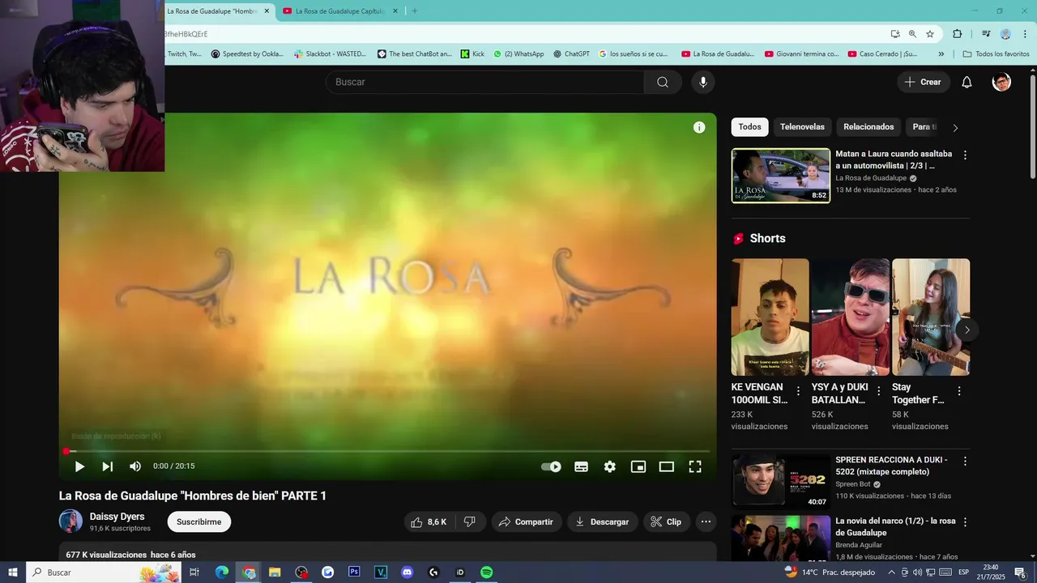Toggle subtitles on the video player
Viewport: 1037px width, 583px height.
coord(581,466)
